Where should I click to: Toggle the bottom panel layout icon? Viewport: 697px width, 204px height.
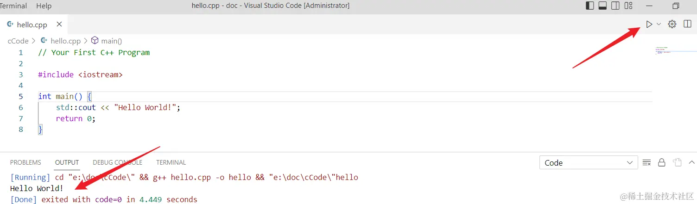(x=603, y=6)
